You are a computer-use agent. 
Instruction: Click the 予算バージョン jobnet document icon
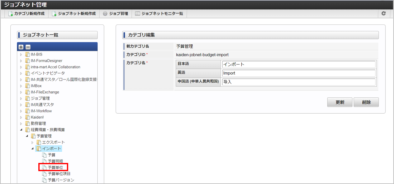click(44, 180)
